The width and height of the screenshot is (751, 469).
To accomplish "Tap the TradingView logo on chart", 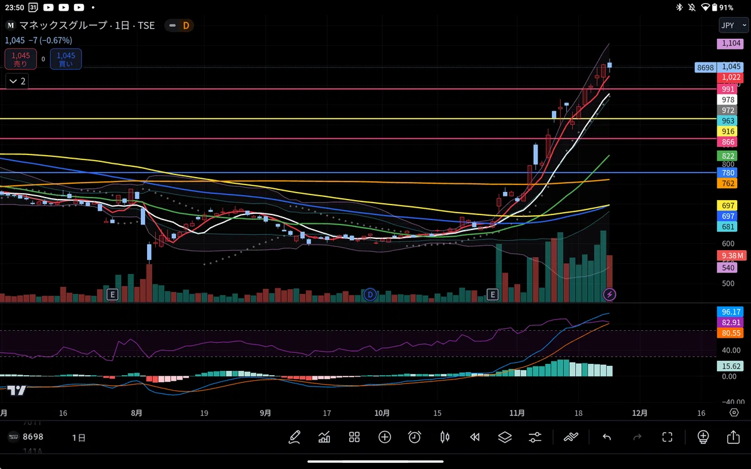I will [17, 390].
